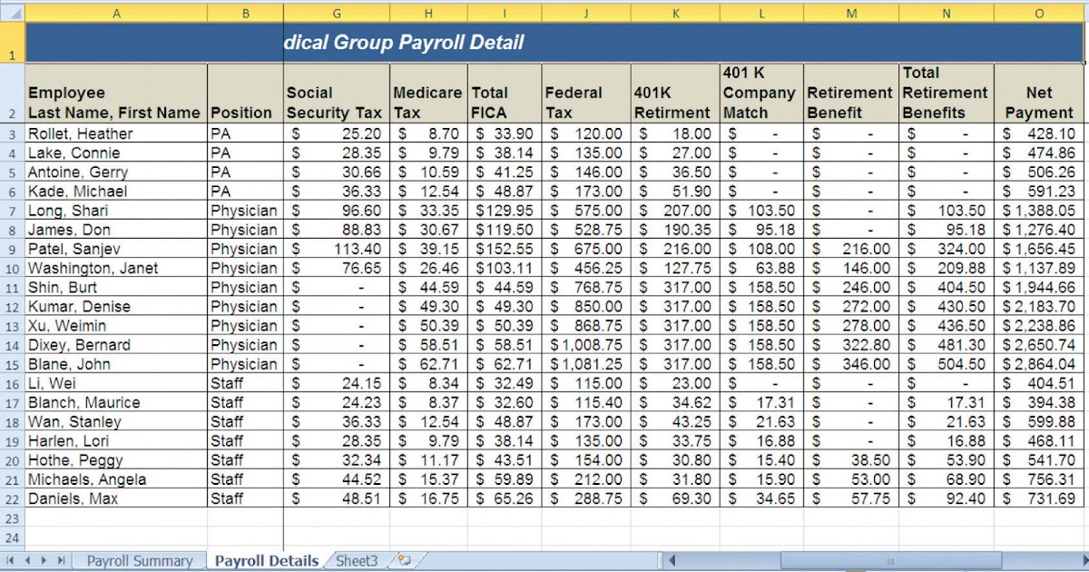1089x572 pixels.
Task: Click the first-sheet navigation arrow
Action: tap(9, 561)
